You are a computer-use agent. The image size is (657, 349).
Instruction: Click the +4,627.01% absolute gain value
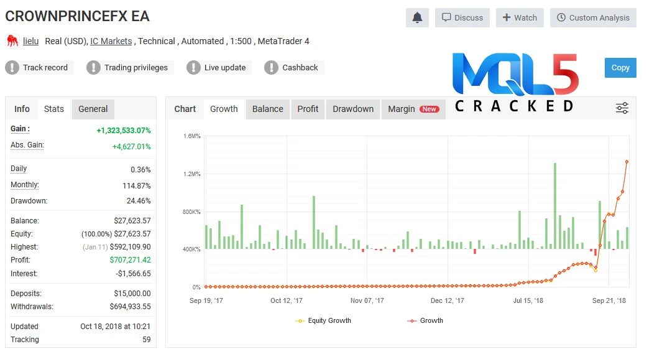pos(132,146)
